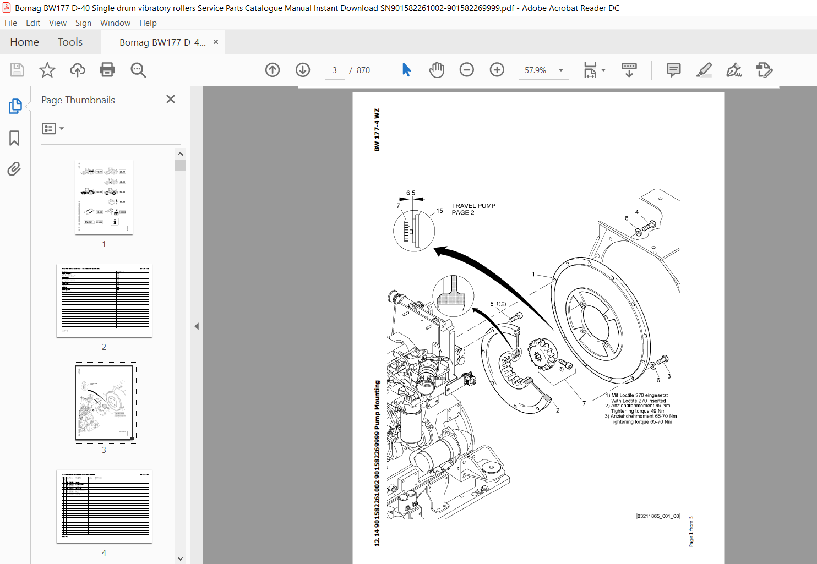The height and width of the screenshot is (564, 817).
Task: Click the 83211865_001_00 drawing number
Action: click(658, 516)
